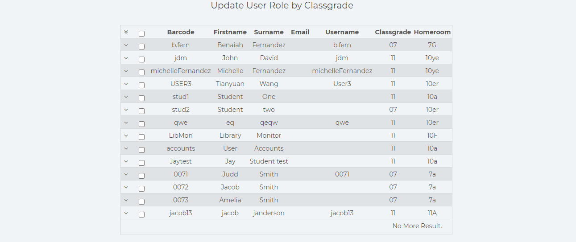
Task: Expand the jdm row details
Action: point(126,58)
